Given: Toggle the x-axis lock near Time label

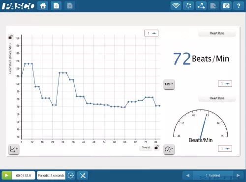Looking at the screenshot, I should point(156,147).
